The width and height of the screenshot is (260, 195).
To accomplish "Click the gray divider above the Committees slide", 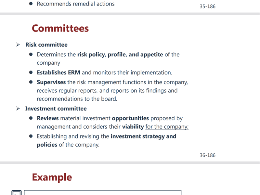I will coord(130,14).
